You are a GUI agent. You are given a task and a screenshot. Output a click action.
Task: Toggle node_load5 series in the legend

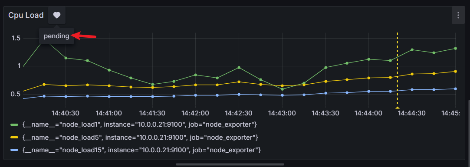pyautogui.click(x=140, y=138)
